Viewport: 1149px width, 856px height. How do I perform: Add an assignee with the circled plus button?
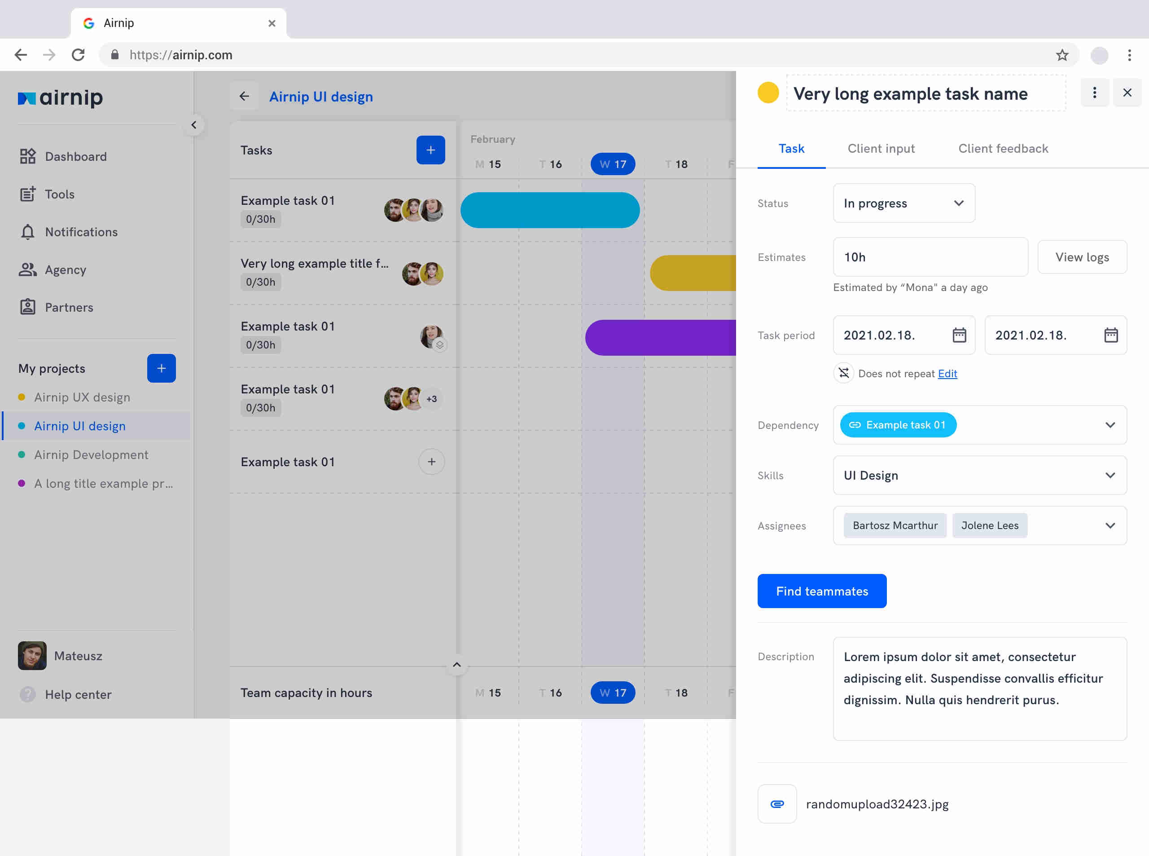pyautogui.click(x=431, y=462)
